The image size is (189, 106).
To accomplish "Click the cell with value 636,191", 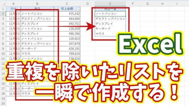I will 67,49.
